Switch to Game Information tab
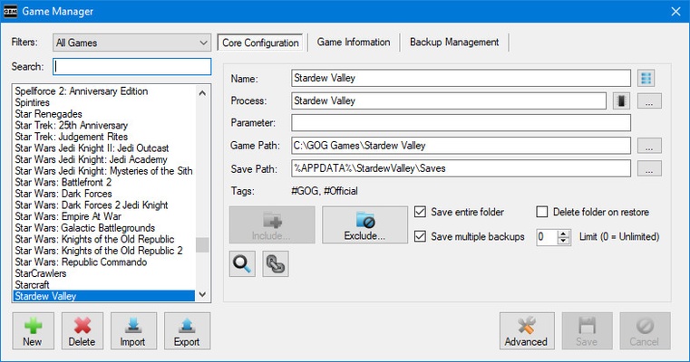 coord(354,43)
